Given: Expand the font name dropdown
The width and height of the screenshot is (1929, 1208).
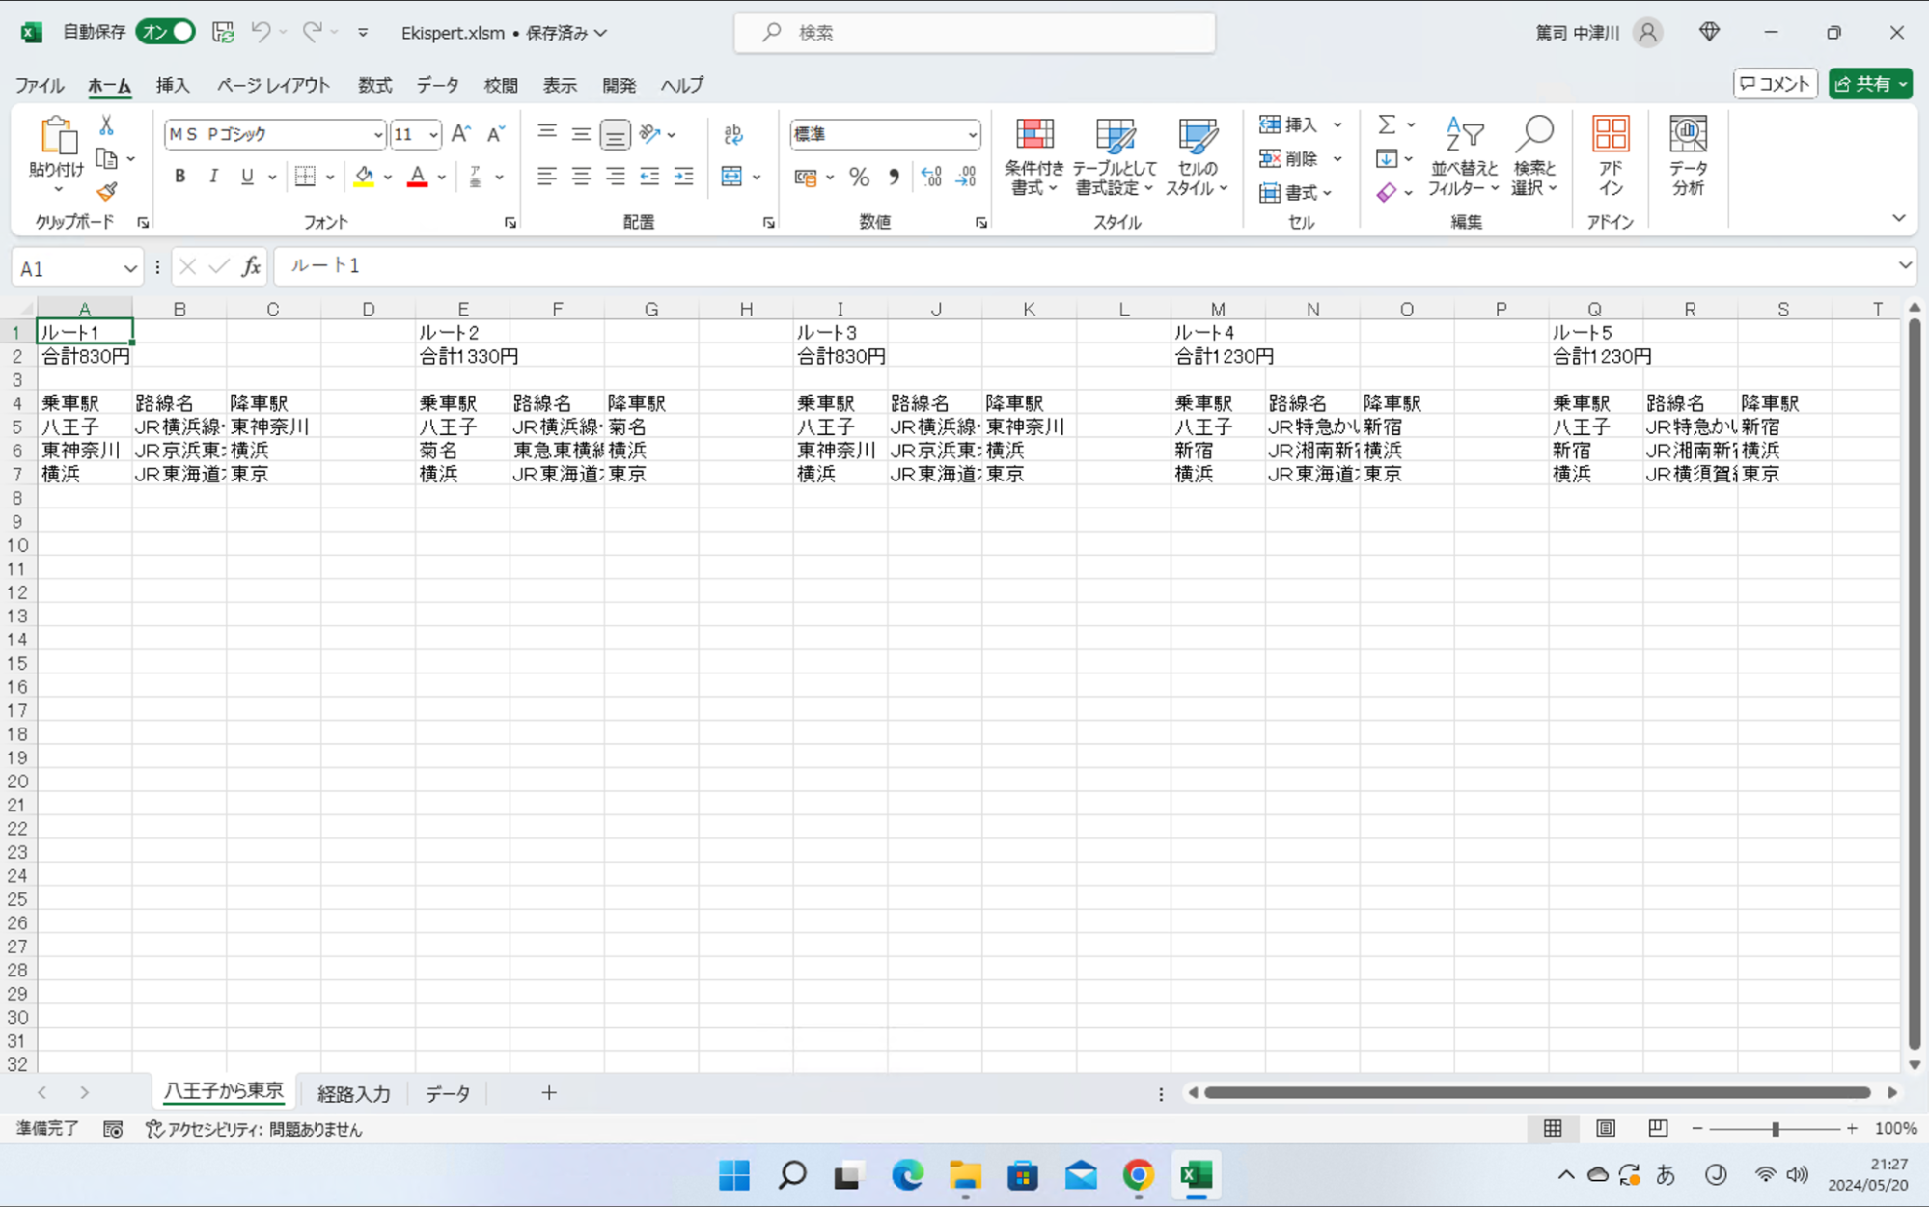Looking at the screenshot, I should (x=377, y=135).
